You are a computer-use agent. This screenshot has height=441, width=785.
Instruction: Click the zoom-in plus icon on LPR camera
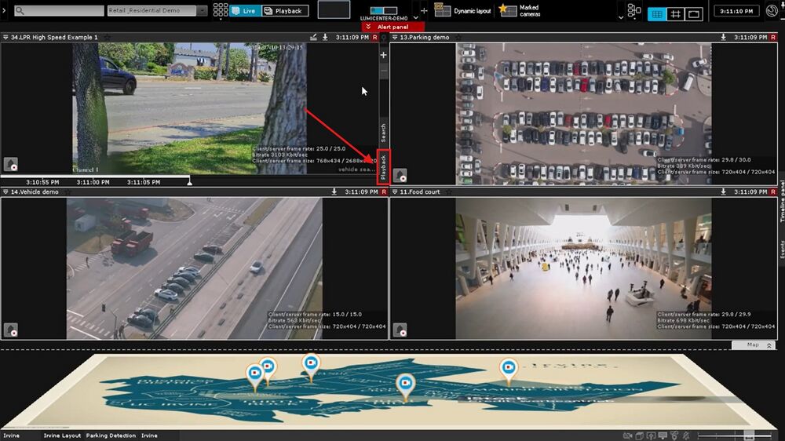coord(384,56)
